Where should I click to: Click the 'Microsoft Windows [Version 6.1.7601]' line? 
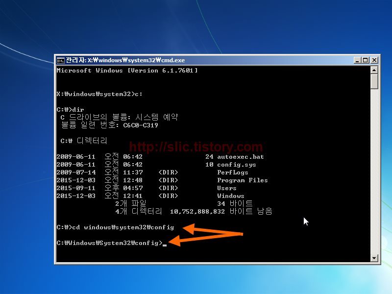coord(127,71)
